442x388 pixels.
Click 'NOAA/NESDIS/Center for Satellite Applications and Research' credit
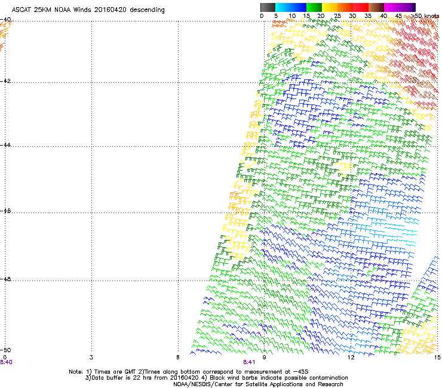258,384
